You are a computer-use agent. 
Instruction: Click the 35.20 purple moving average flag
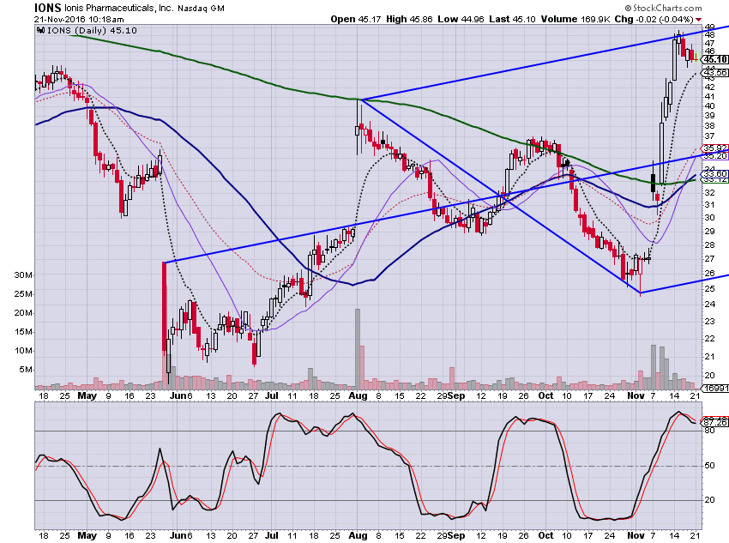click(x=714, y=156)
